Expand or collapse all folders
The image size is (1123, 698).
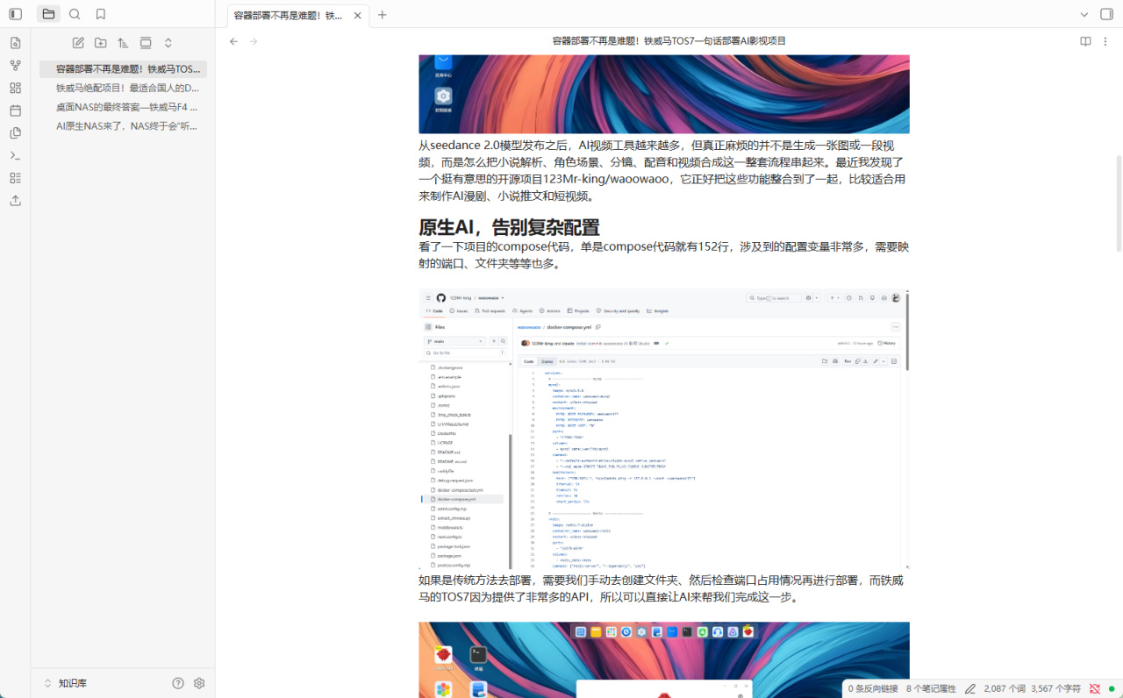pyautogui.click(x=168, y=43)
